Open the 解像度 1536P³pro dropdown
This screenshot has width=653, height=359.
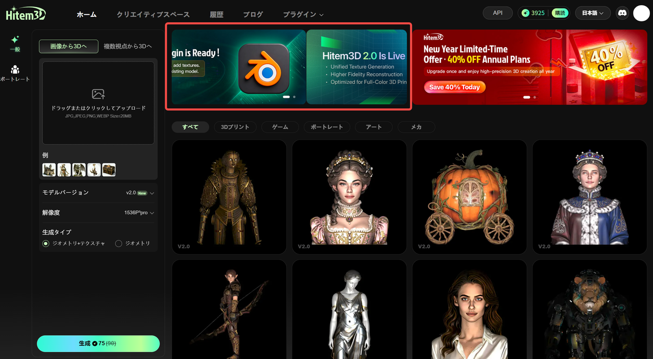click(139, 213)
